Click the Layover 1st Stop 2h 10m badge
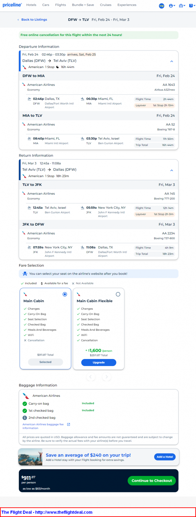This screenshot has width=196, height=517. [x=154, y=105]
